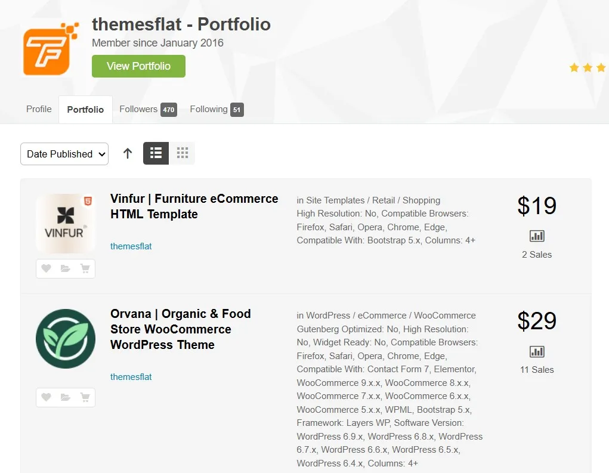Viewport: 609px width, 473px height.
Task: Open the Following tab
Action: tap(216, 109)
